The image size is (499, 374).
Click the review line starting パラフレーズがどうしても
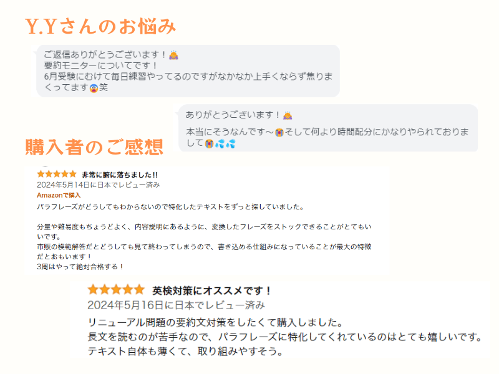click(x=170, y=206)
